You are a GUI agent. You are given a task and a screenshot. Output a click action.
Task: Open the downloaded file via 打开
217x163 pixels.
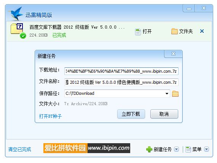[x=143, y=32]
